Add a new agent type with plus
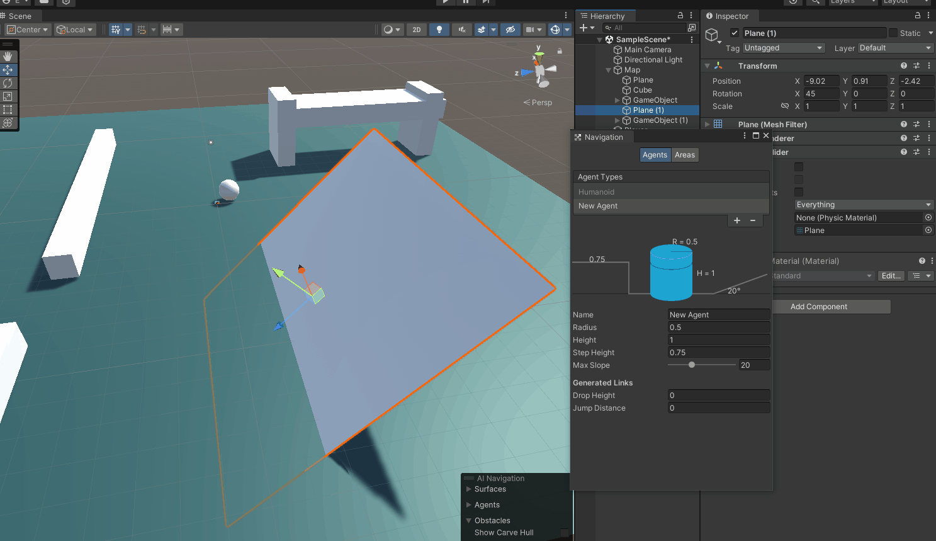The width and height of the screenshot is (936, 541). tap(737, 220)
